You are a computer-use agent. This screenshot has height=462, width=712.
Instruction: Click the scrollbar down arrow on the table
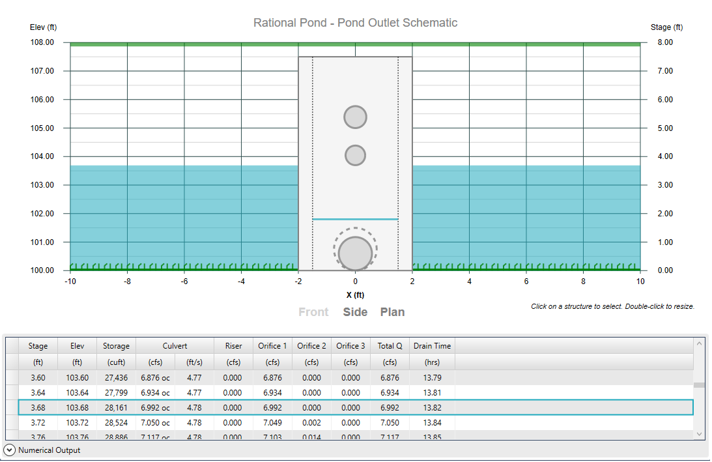(699, 433)
